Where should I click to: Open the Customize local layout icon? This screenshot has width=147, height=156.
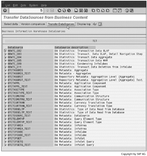click(x=132, y=11)
